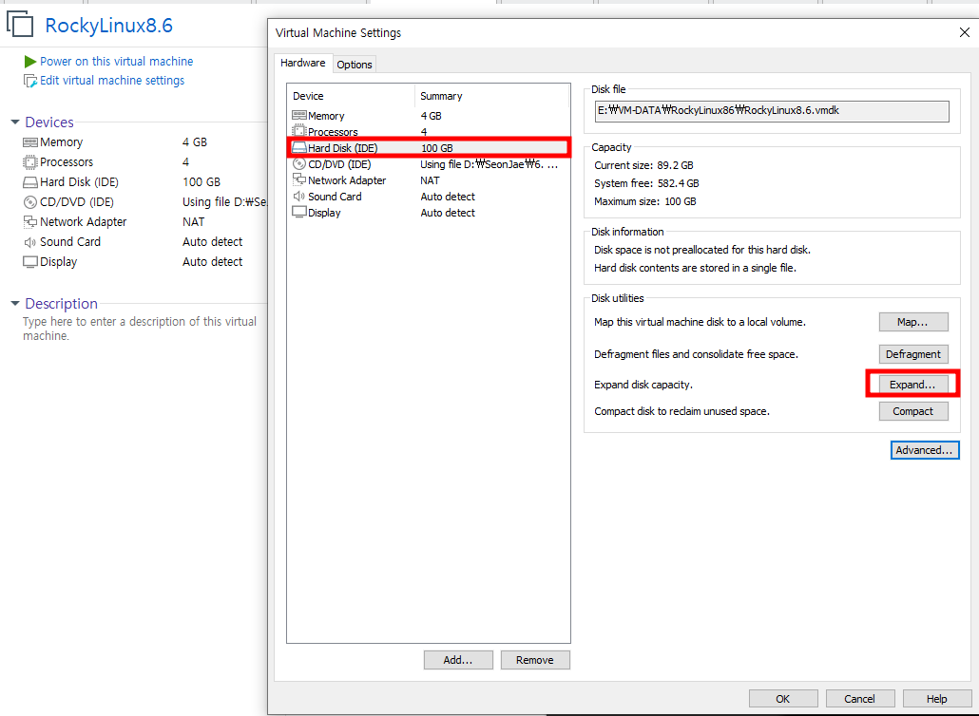Click the Sound Card label in Devices panel
The width and height of the screenshot is (979, 716).
pos(70,242)
